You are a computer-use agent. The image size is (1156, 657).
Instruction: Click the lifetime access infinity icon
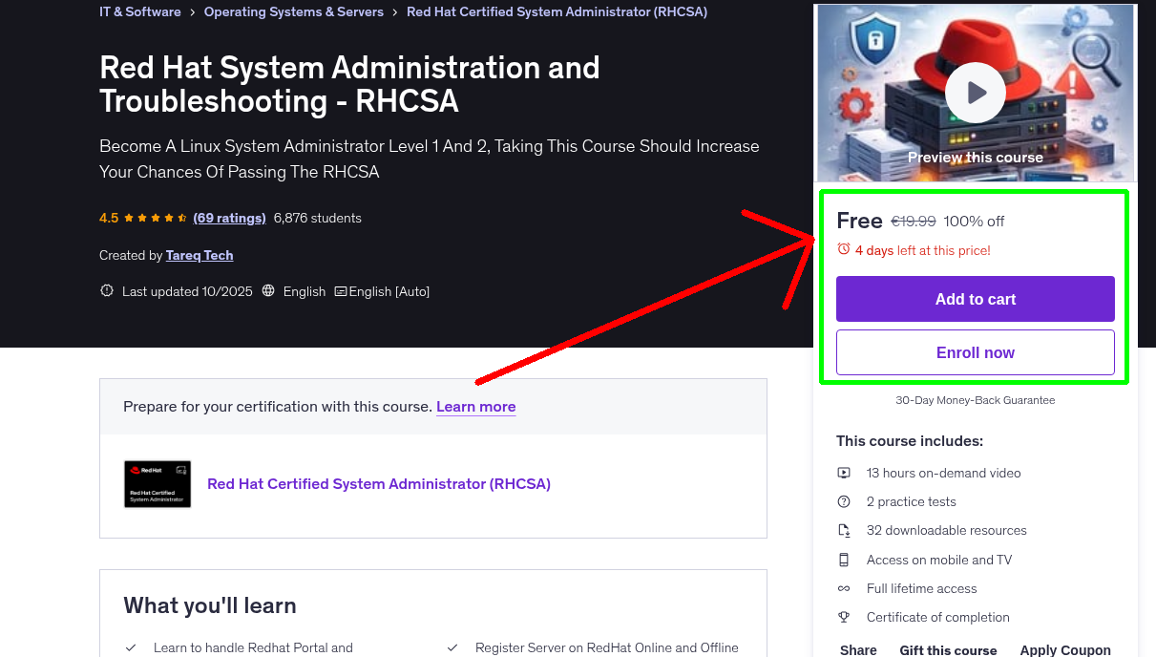click(844, 588)
